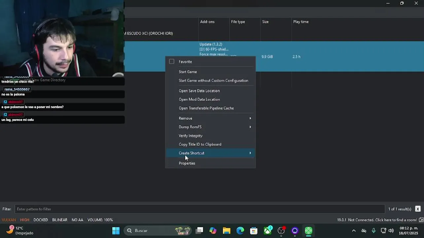Click the Update (1.3.2) add-on text
The width and height of the screenshot is (424, 238).
click(x=211, y=44)
